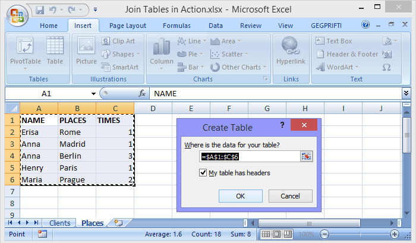Toggle My table has headers checkbox

tap(203, 173)
